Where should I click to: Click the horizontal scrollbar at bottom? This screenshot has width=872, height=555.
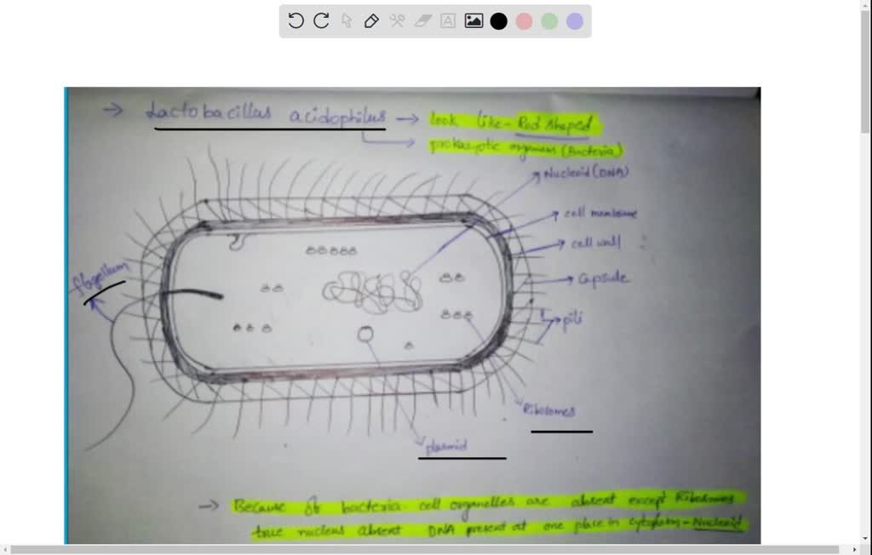436,549
